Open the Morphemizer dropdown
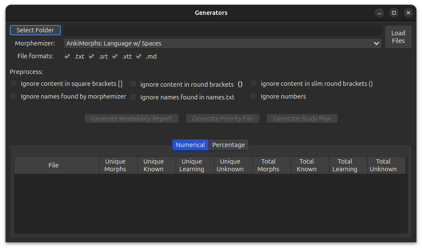 pyautogui.click(x=222, y=43)
